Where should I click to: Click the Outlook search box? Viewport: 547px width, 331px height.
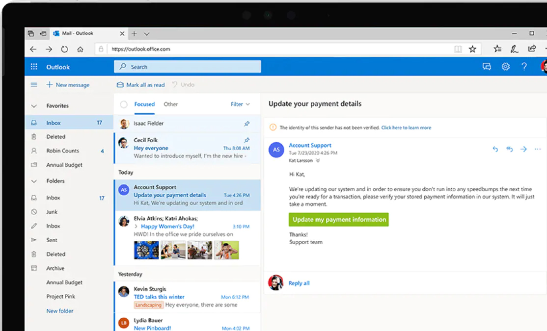point(188,67)
